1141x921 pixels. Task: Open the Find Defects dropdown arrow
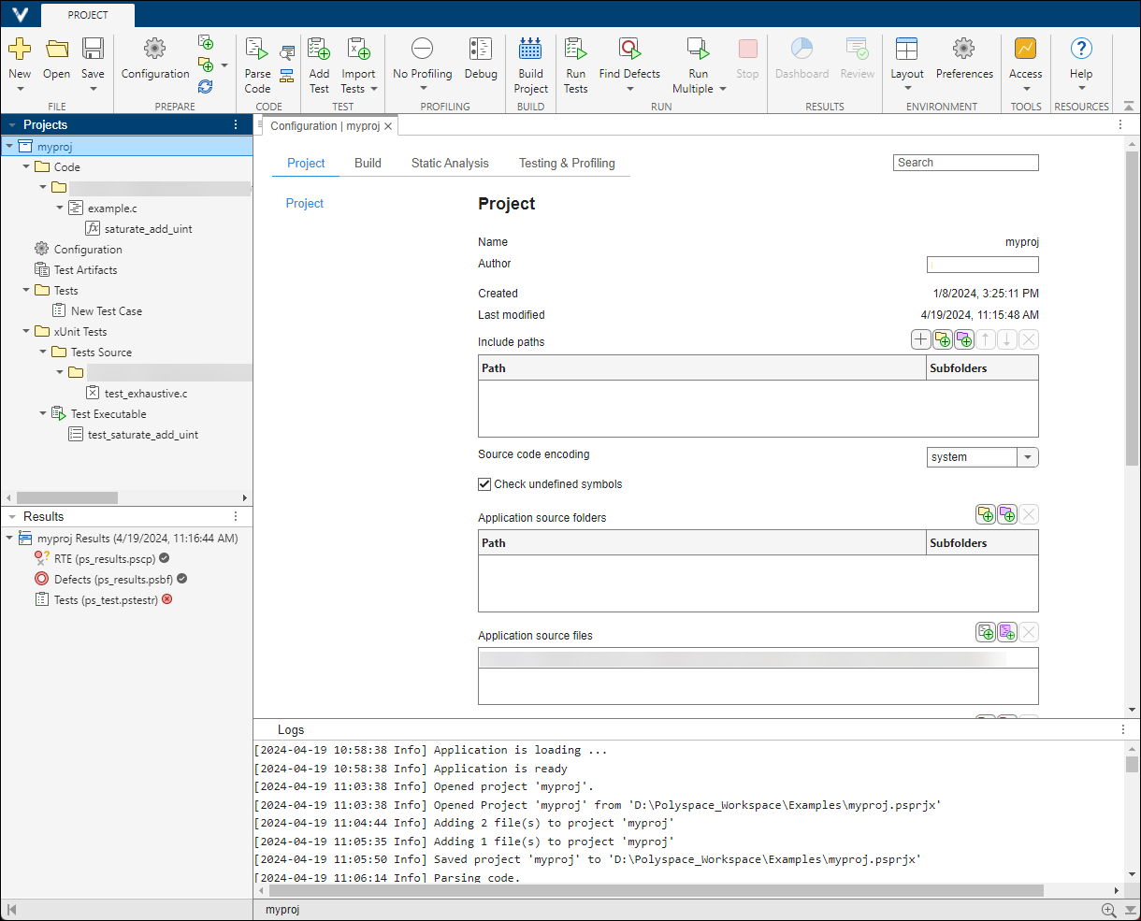(629, 90)
